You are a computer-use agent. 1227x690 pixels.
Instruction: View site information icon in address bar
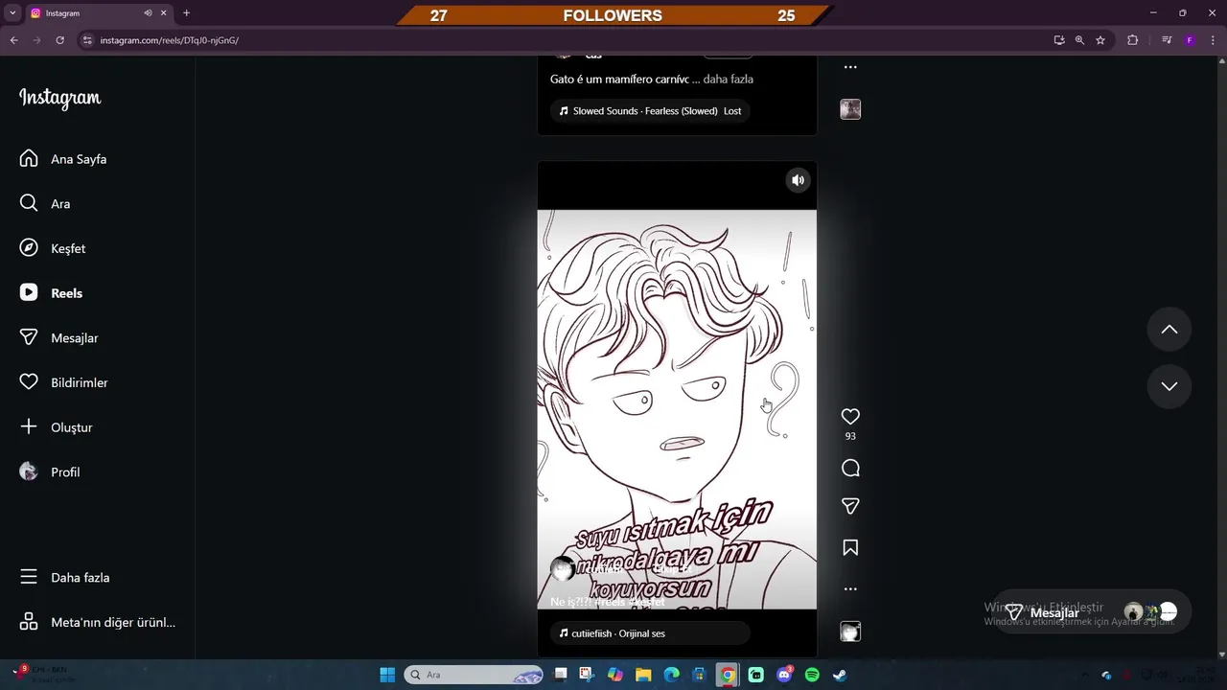tap(87, 40)
